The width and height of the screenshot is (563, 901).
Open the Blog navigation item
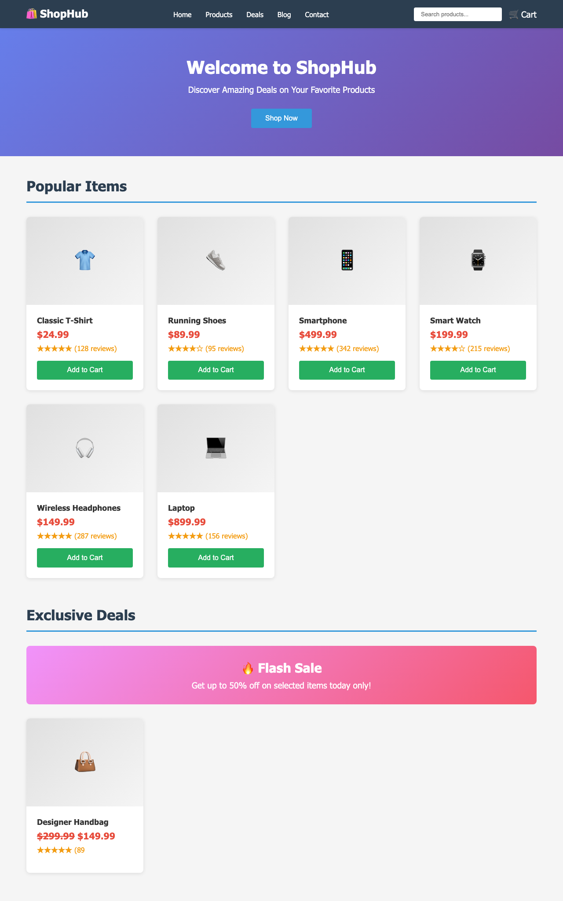(x=284, y=15)
